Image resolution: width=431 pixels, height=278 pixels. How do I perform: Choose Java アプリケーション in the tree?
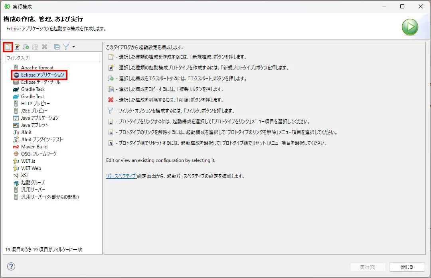pos(40,118)
